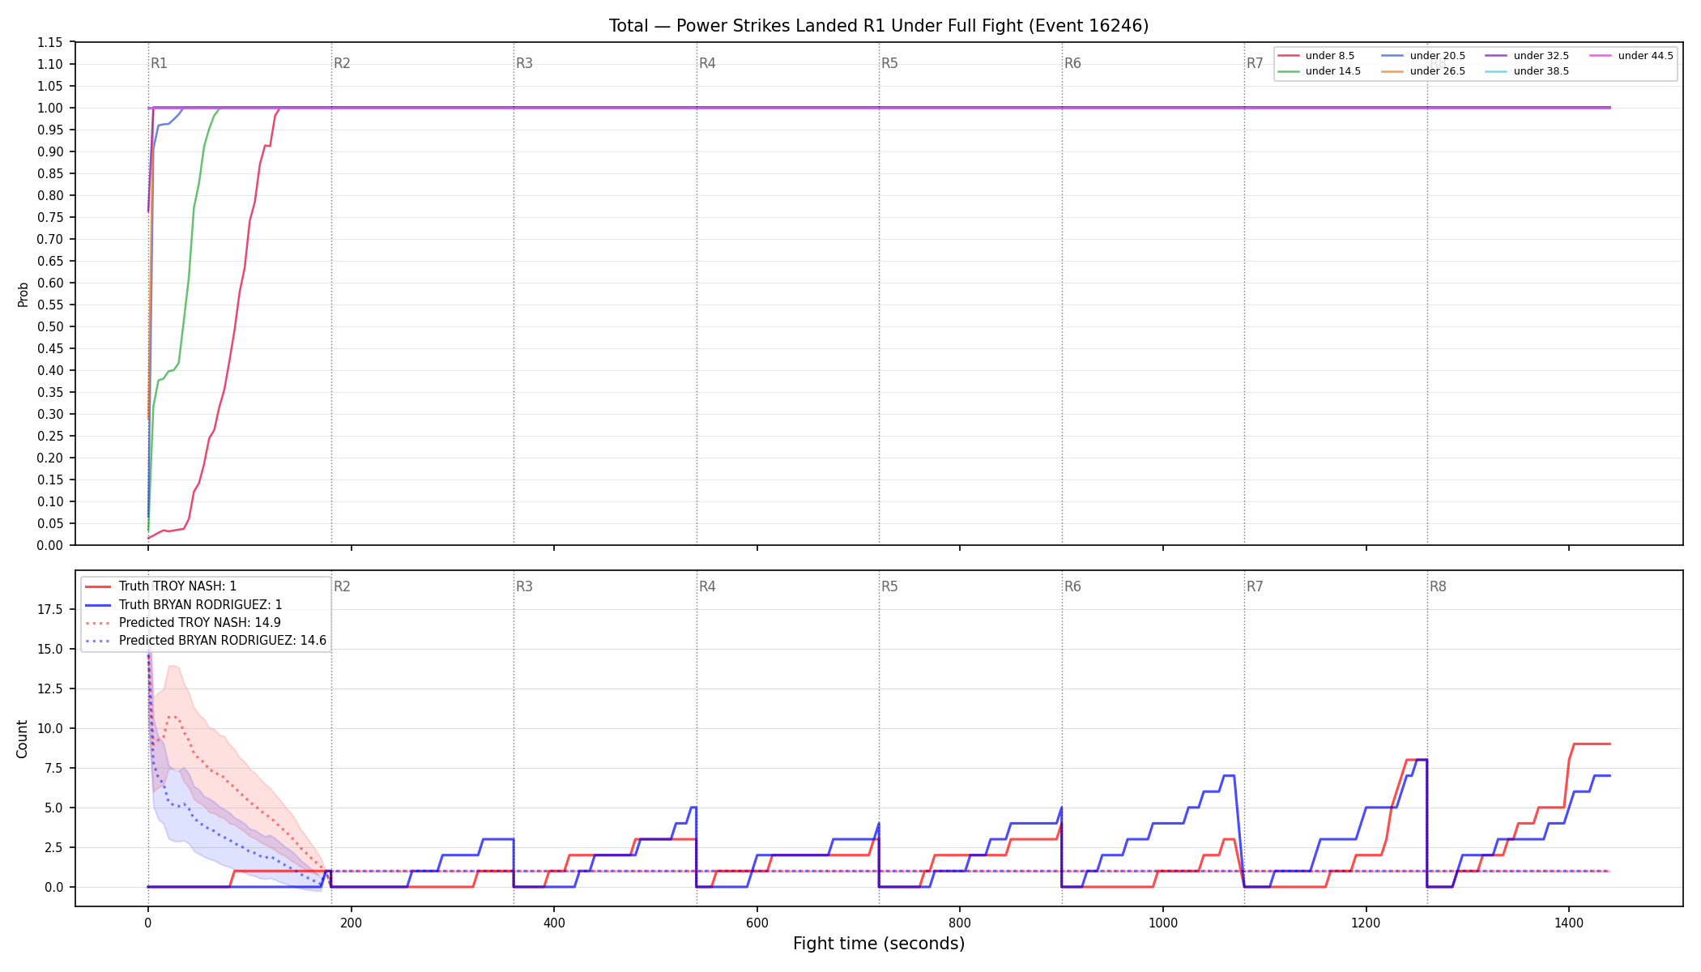Click the 0.50 tick on Prob axis
Screen dimensions: 1701x972
coord(50,326)
